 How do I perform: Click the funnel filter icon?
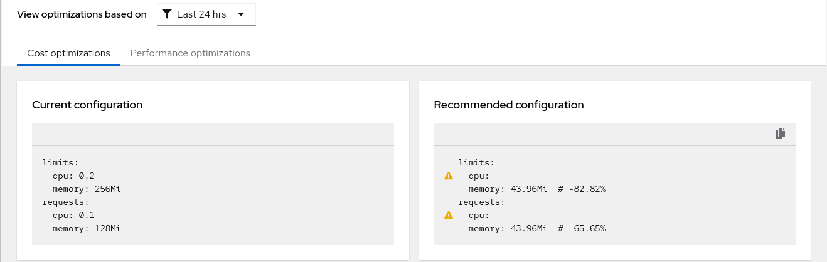click(x=167, y=14)
